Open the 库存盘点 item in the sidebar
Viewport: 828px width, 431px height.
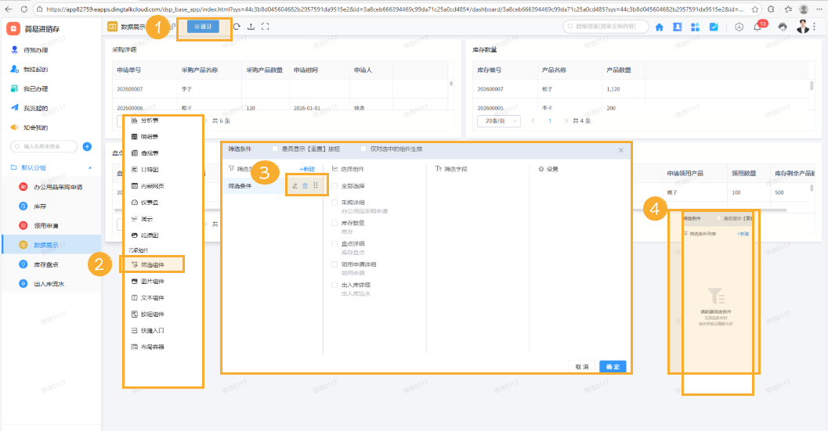46,264
